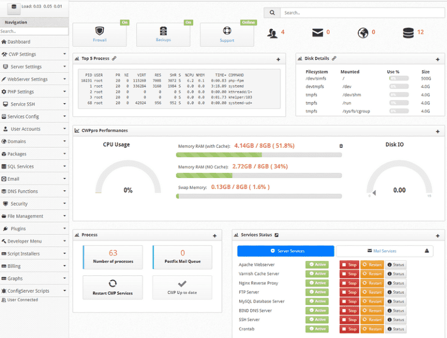
Task: Expand the CWPpro Performances panel plus
Action: point(438,132)
